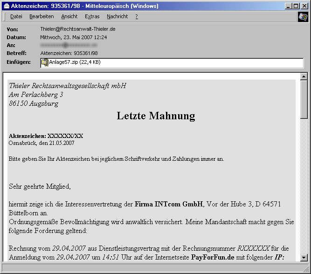Click Aktenzeichen: XXXXXX/XX in message body
Image resolution: width=311 pixels, height=274 pixels.
46,136
